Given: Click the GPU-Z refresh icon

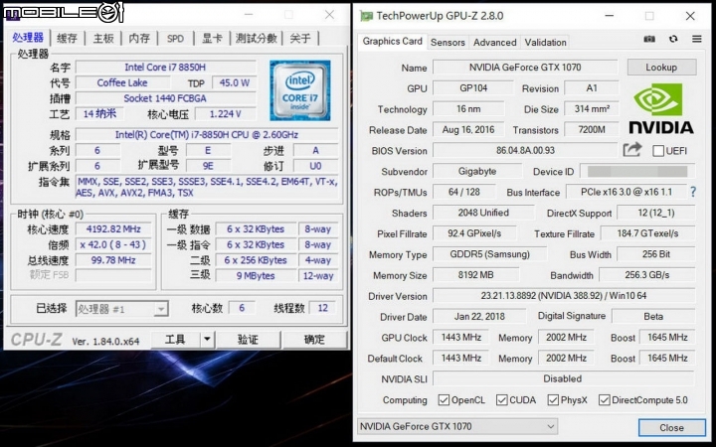Looking at the screenshot, I should (673, 39).
